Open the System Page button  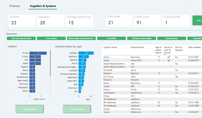click(x=77, y=109)
